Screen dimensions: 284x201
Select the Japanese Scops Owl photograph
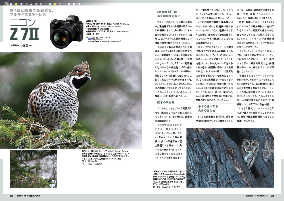pyautogui.click(x=230, y=158)
